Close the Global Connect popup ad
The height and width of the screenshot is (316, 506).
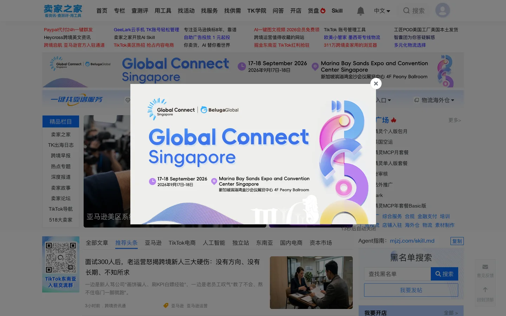click(x=376, y=84)
